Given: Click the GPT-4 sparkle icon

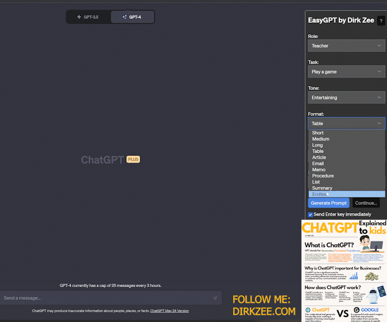Looking at the screenshot, I should click(x=125, y=16).
